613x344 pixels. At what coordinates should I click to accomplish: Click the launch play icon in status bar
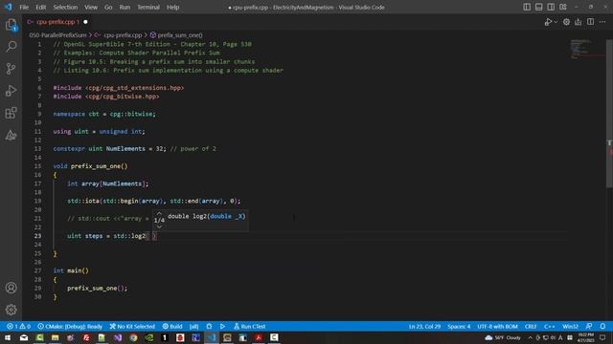(222, 326)
